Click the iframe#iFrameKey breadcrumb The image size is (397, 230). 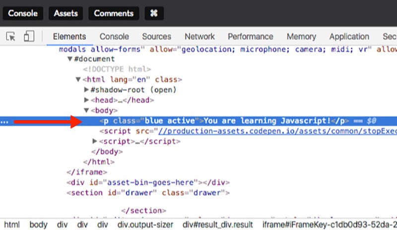pos(330,225)
